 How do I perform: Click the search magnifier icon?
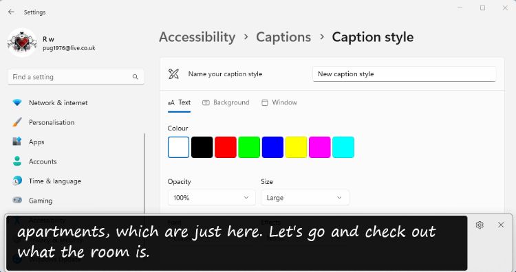pyautogui.click(x=136, y=77)
